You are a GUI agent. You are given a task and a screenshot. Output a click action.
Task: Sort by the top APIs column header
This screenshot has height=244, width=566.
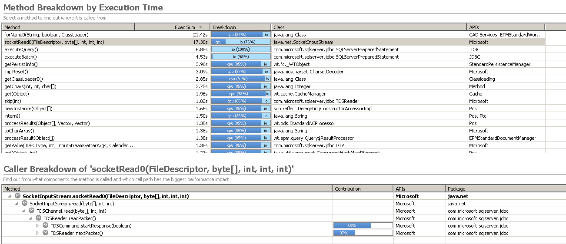point(506,27)
